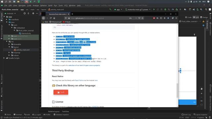Switch editor to Code view
The image size is (212, 119).
188,17
